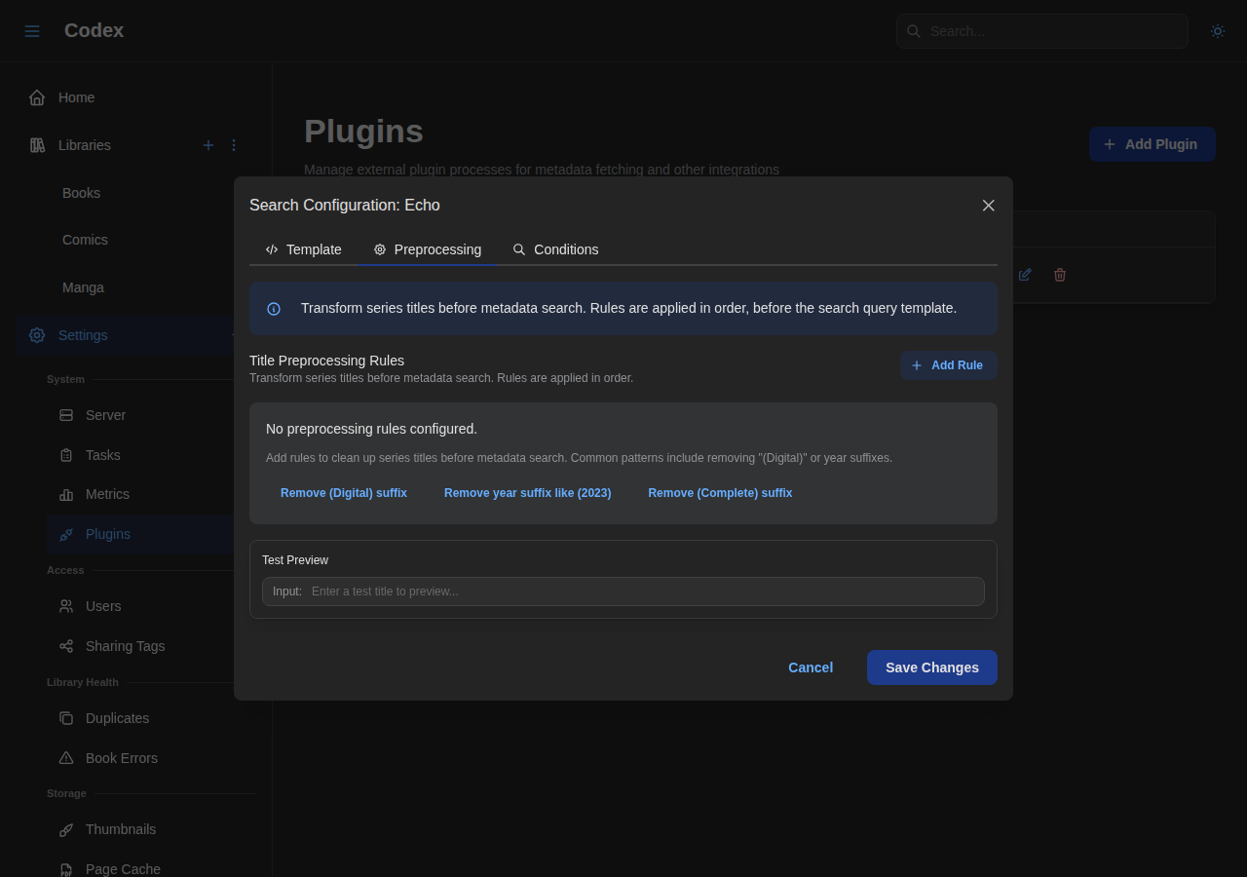Click the trash icon to delete the plugin
1247x877 pixels.
click(1059, 275)
